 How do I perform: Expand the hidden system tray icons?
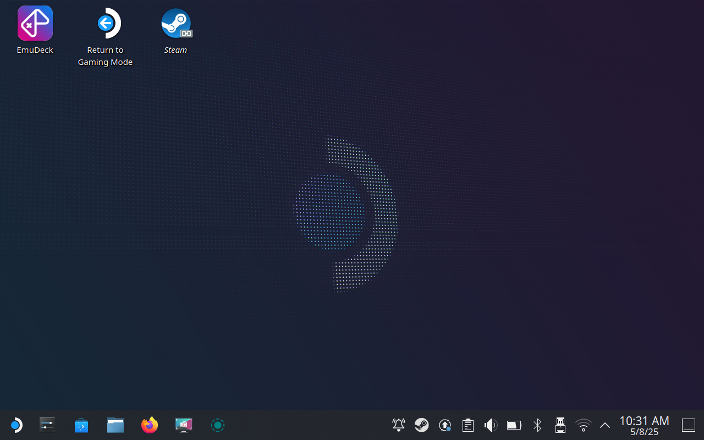click(x=604, y=425)
